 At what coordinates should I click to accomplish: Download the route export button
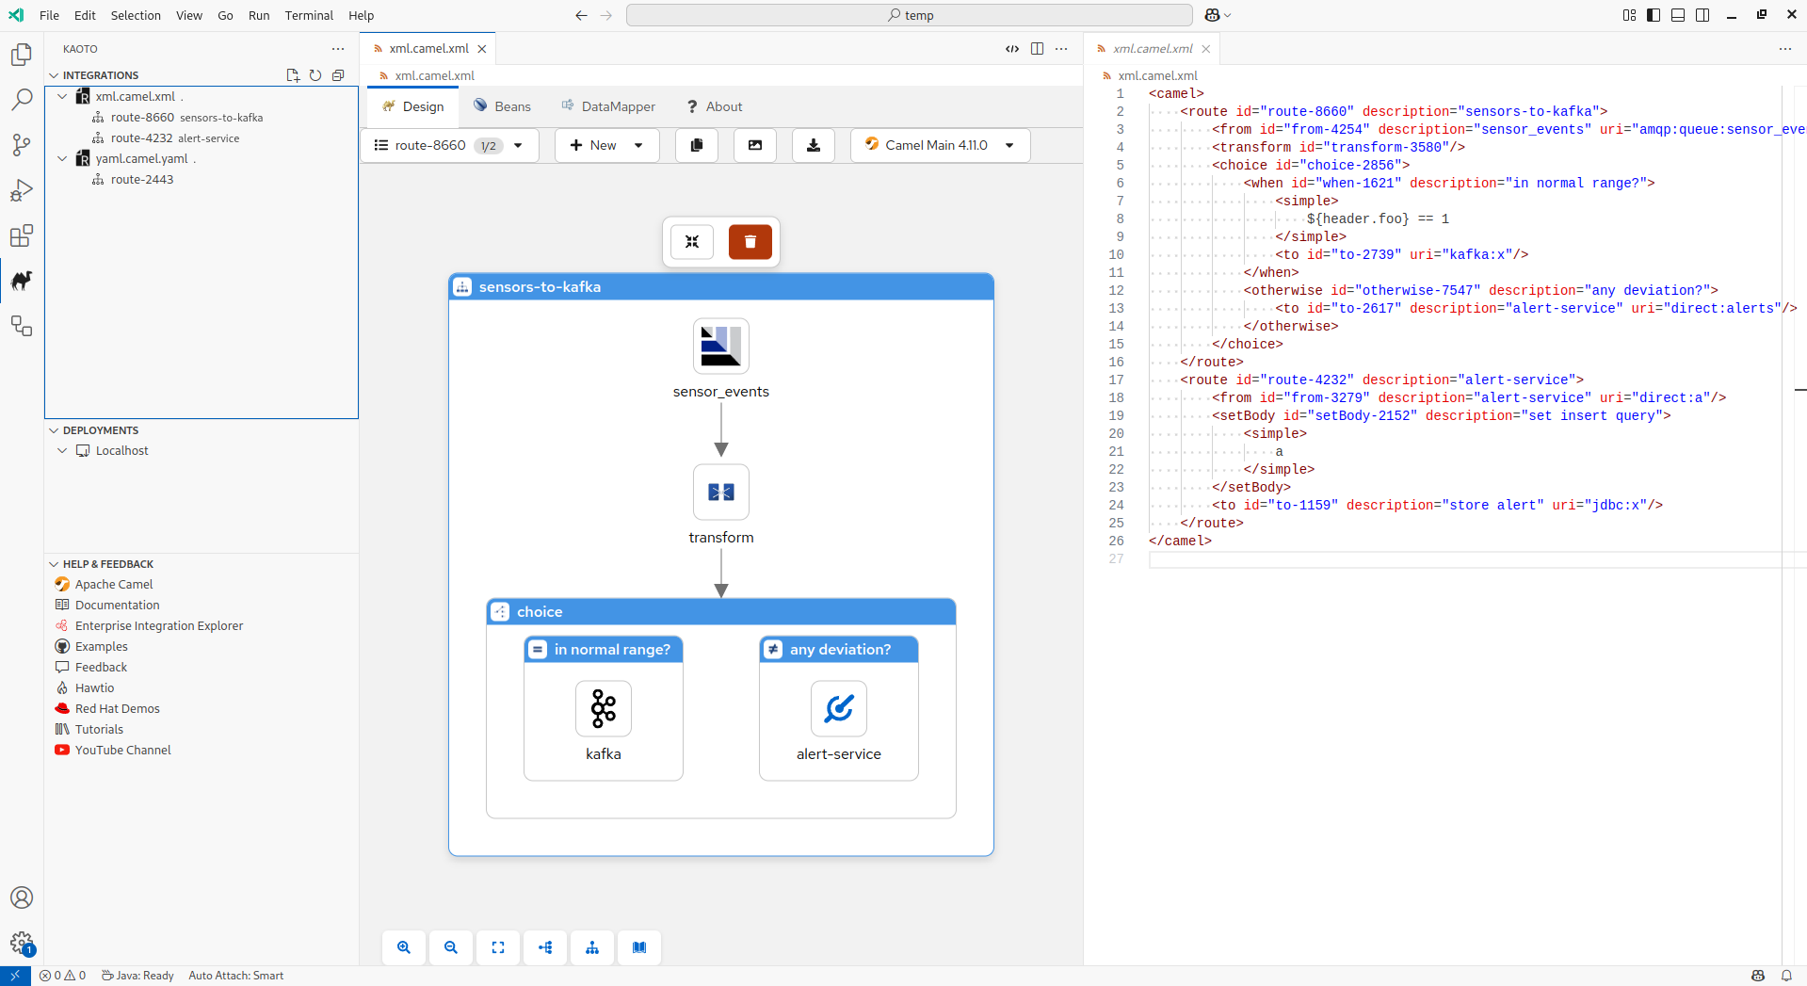point(814,145)
